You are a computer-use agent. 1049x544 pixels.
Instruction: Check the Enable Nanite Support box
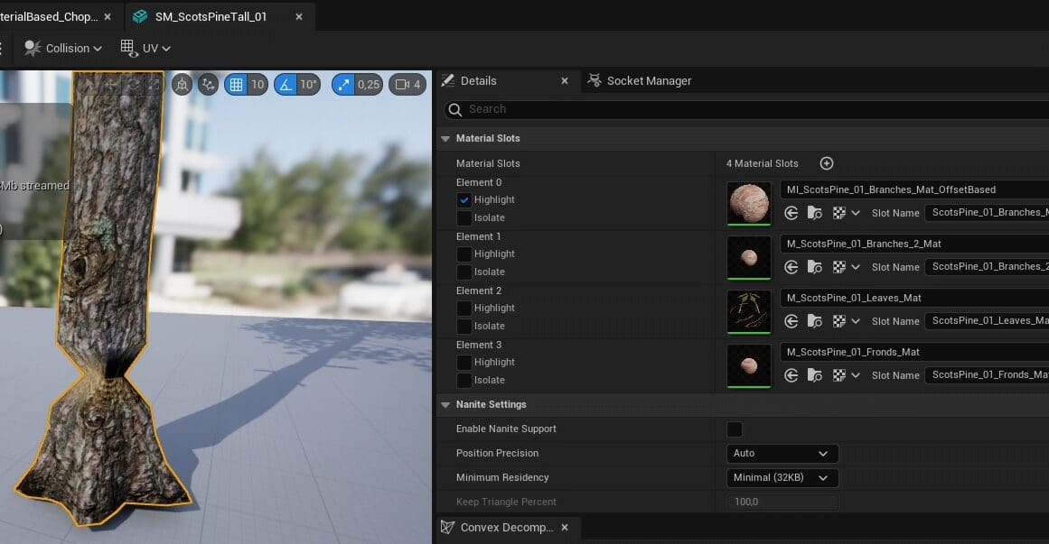(x=735, y=429)
